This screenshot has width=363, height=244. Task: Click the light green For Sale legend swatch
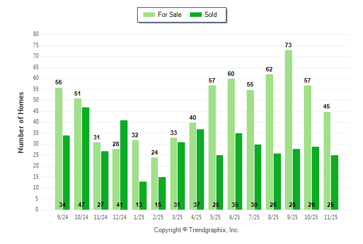point(150,15)
